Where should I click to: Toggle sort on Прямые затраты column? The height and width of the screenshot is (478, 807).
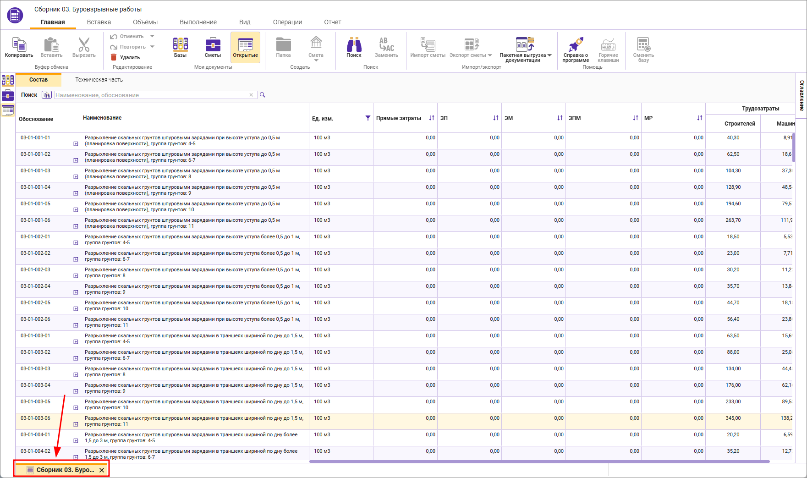[x=431, y=118]
